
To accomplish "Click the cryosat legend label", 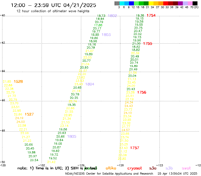I will (x=135, y=168).
